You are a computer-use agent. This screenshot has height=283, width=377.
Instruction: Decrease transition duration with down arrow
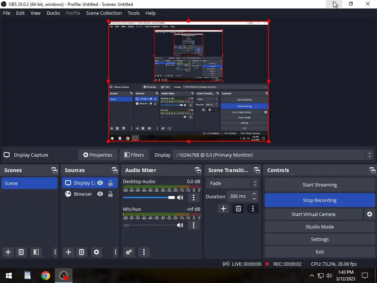tap(254, 199)
